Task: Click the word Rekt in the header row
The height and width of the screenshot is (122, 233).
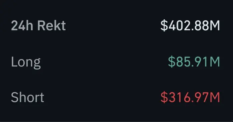Action: 52,26
